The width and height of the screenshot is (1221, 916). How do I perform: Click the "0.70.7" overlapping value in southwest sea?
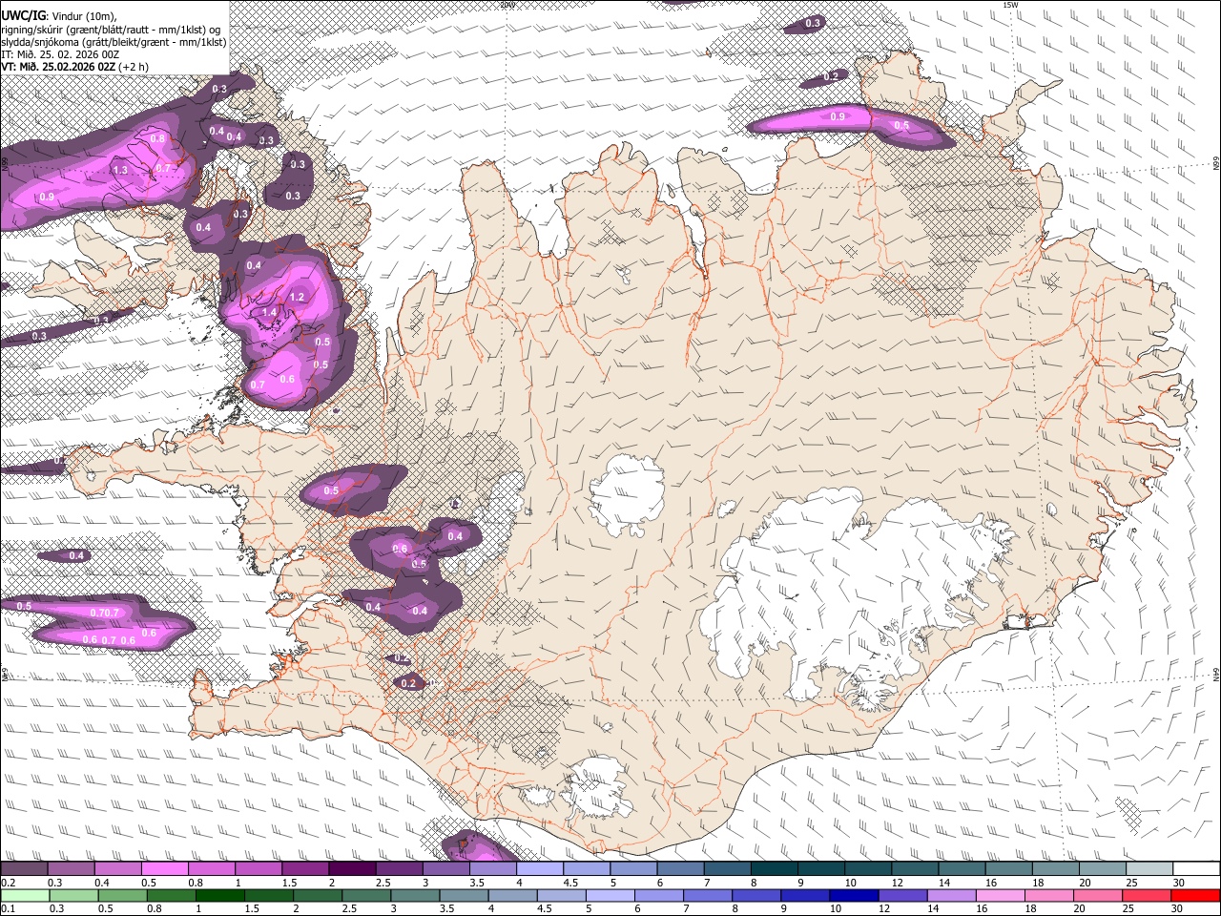coord(105,613)
